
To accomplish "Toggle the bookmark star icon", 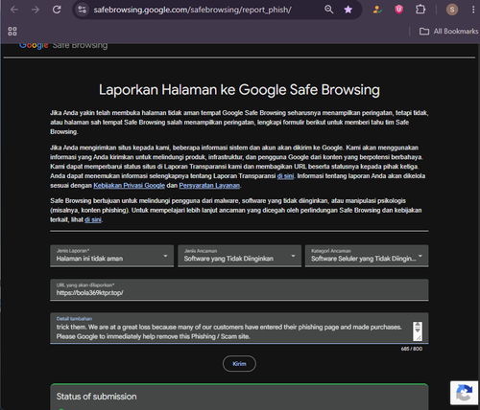I will pyautogui.click(x=348, y=10).
